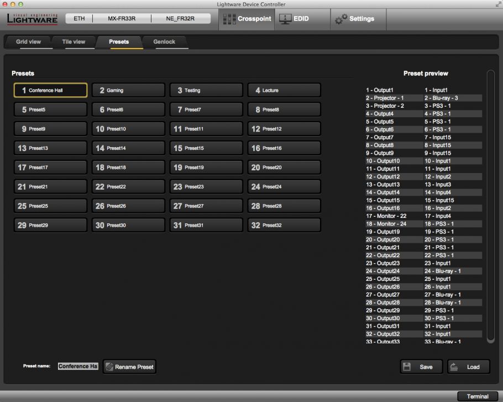Open the Terminal button
The height and width of the screenshot is (402, 503).
tap(478, 396)
